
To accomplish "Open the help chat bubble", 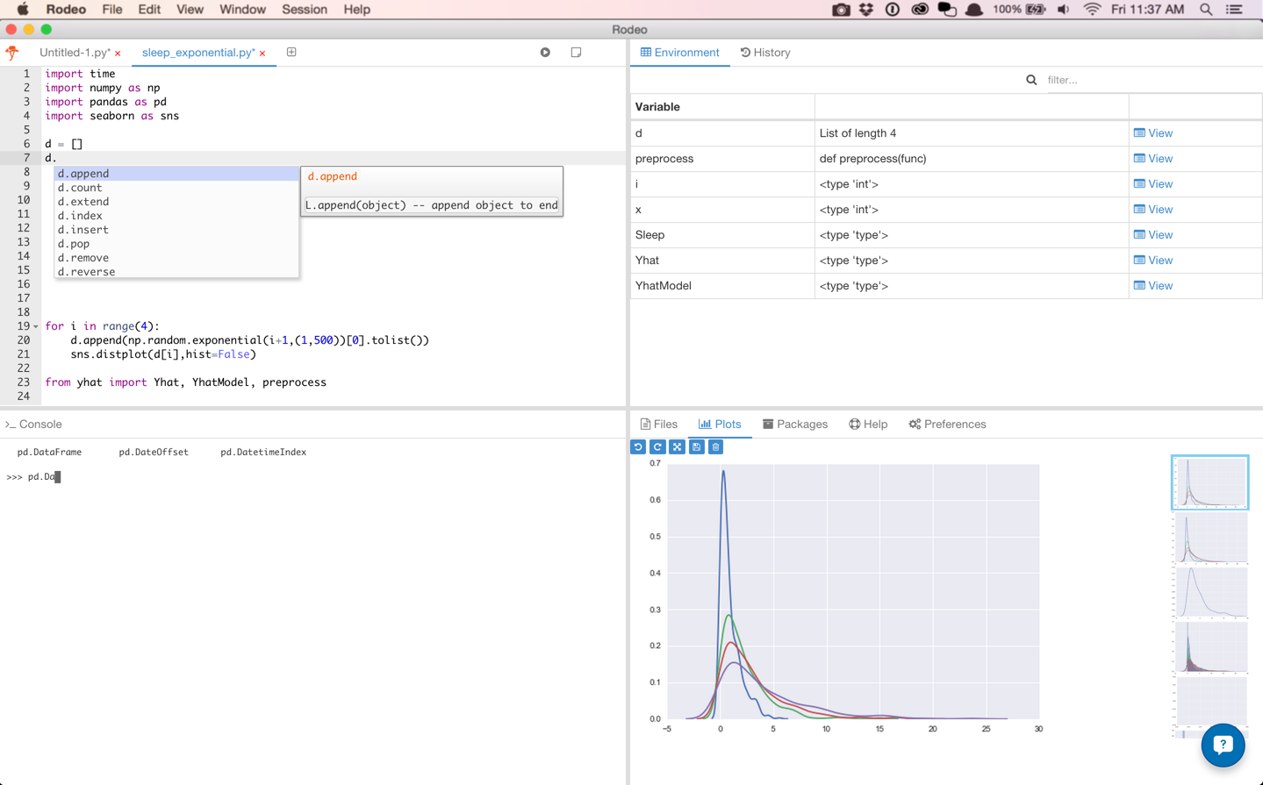I will (x=1223, y=746).
